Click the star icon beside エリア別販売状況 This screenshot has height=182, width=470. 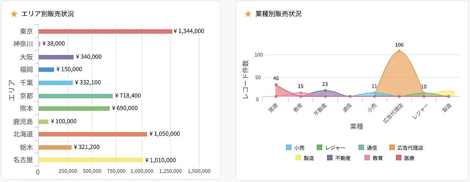pyautogui.click(x=14, y=14)
